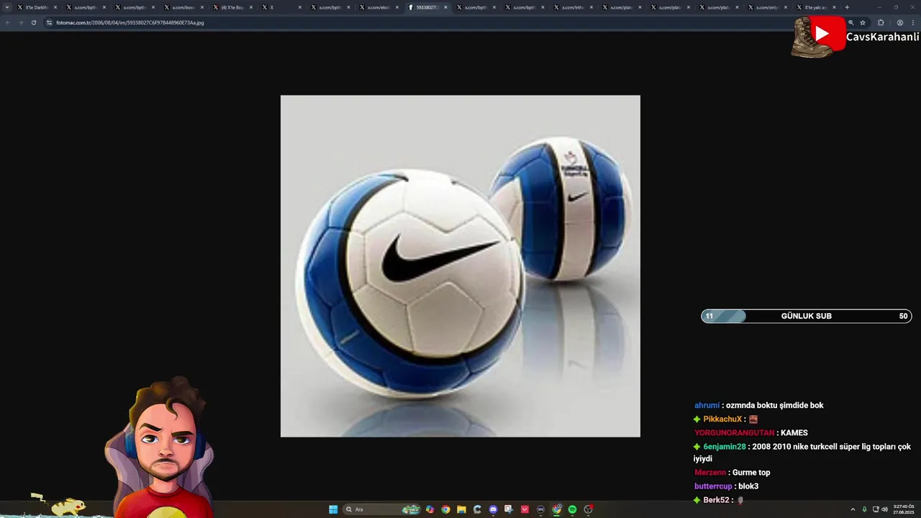Click chat username buttercup

[x=713, y=486]
